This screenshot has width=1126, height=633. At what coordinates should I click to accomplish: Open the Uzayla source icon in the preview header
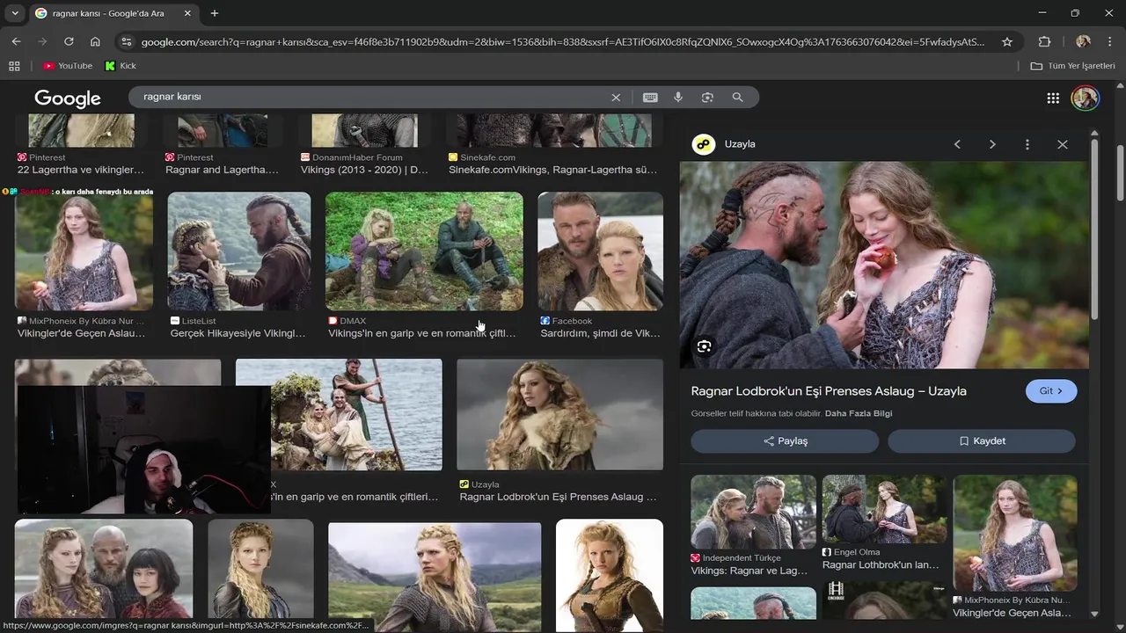(x=704, y=144)
